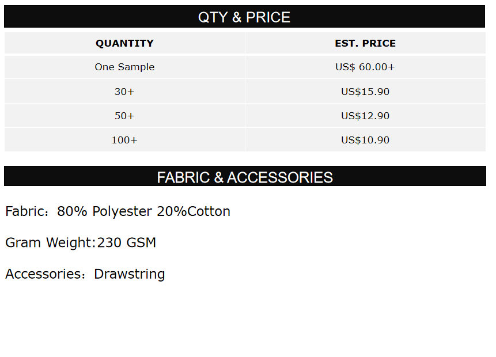Viewport: 496px width, 357px height.
Task: Select the 100+ quantity cell
Action: pyautogui.click(x=124, y=140)
